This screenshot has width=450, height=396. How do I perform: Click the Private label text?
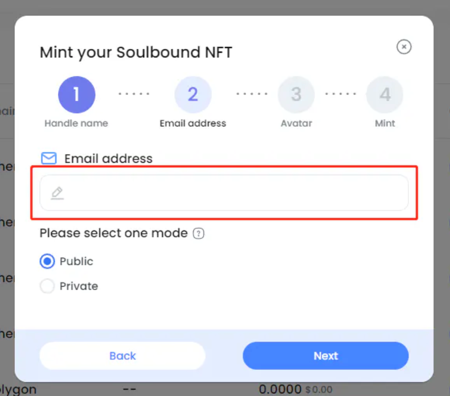79,286
